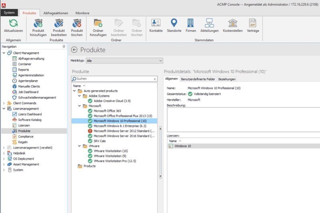Open Abteilungen master data
This screenshot has width=320, height=213.
(x=209, y=26)
